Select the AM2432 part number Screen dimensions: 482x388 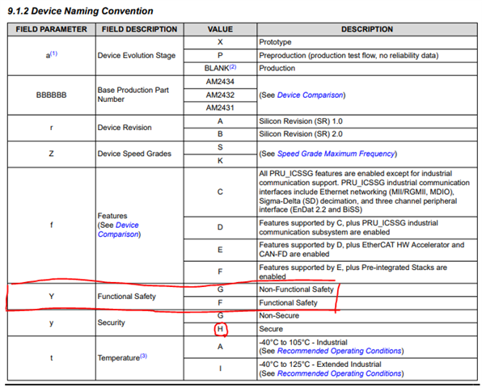(220, 95)
